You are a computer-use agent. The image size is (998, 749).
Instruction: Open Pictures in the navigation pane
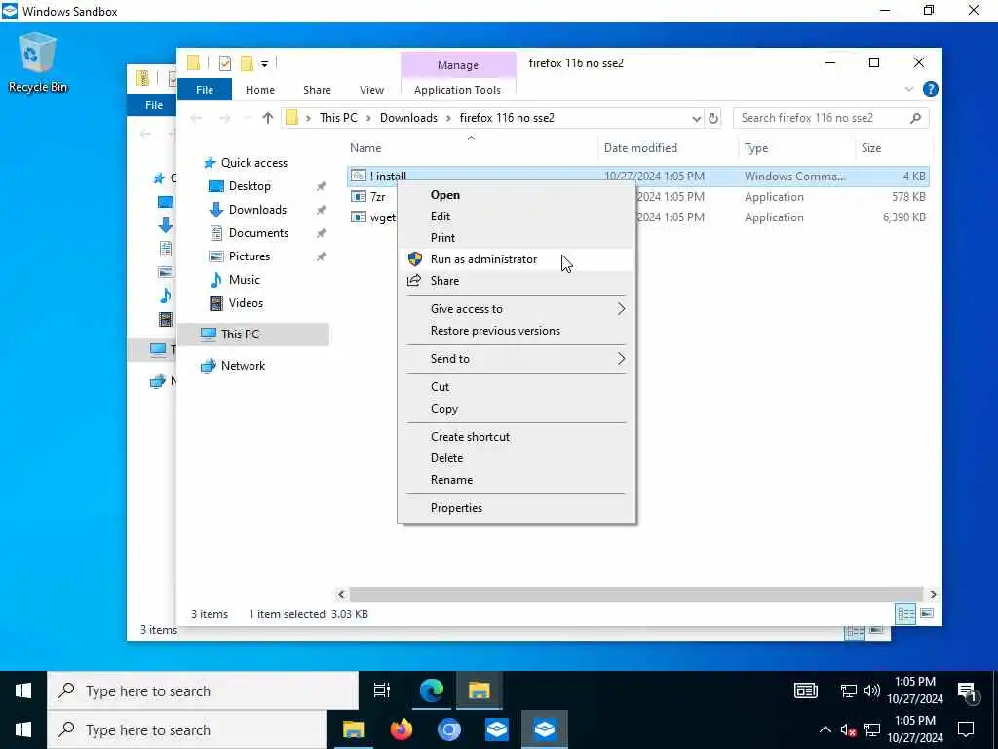[x=249, y=256]
